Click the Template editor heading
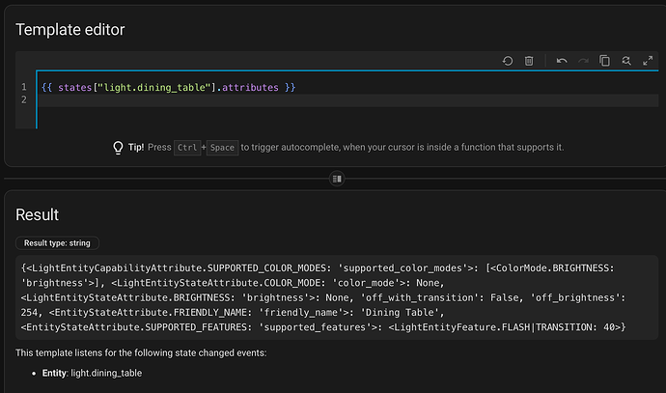Image resolution: width=666 pixels, height=393 pixels. (70, 30)
